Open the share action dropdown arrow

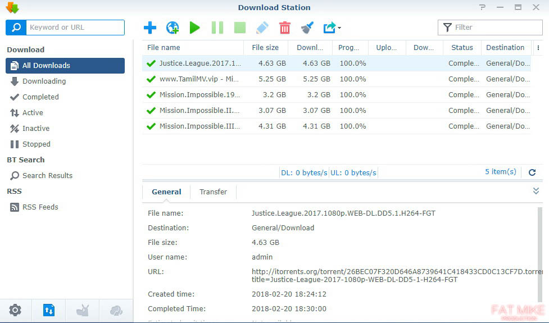click(x=339, y=28)
